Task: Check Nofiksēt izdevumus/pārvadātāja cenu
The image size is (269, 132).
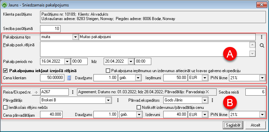Action: [139, 108]
